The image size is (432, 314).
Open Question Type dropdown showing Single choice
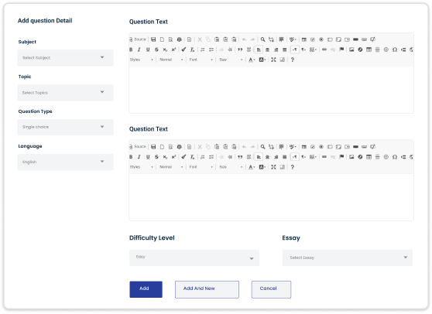click(65, 127)
